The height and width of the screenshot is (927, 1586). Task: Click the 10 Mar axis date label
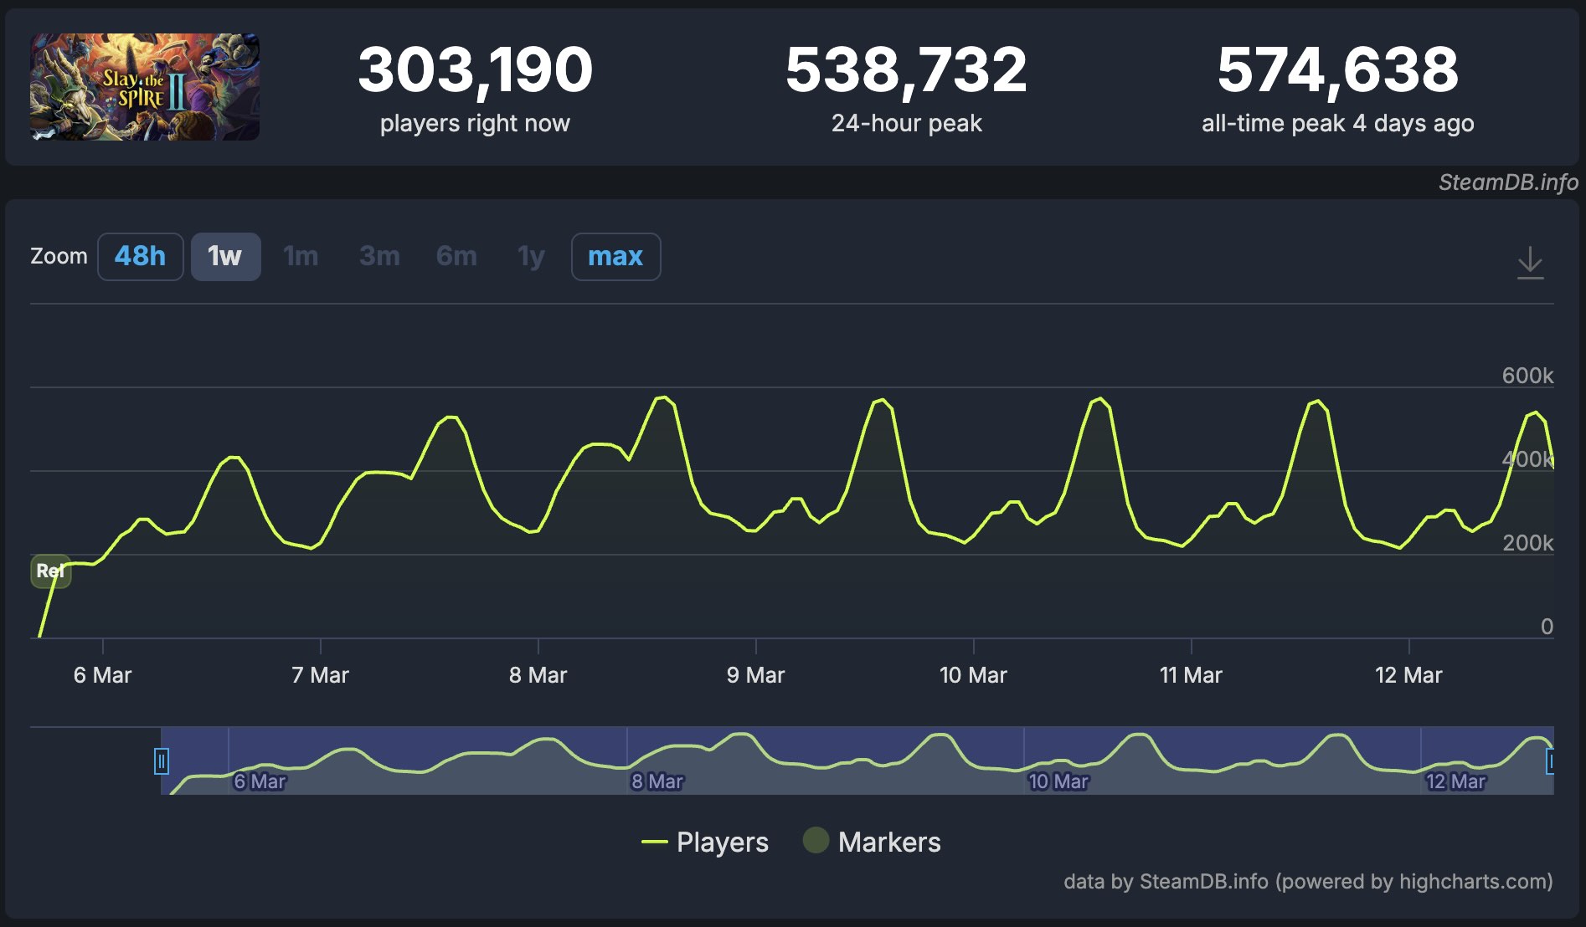(973, 675)
